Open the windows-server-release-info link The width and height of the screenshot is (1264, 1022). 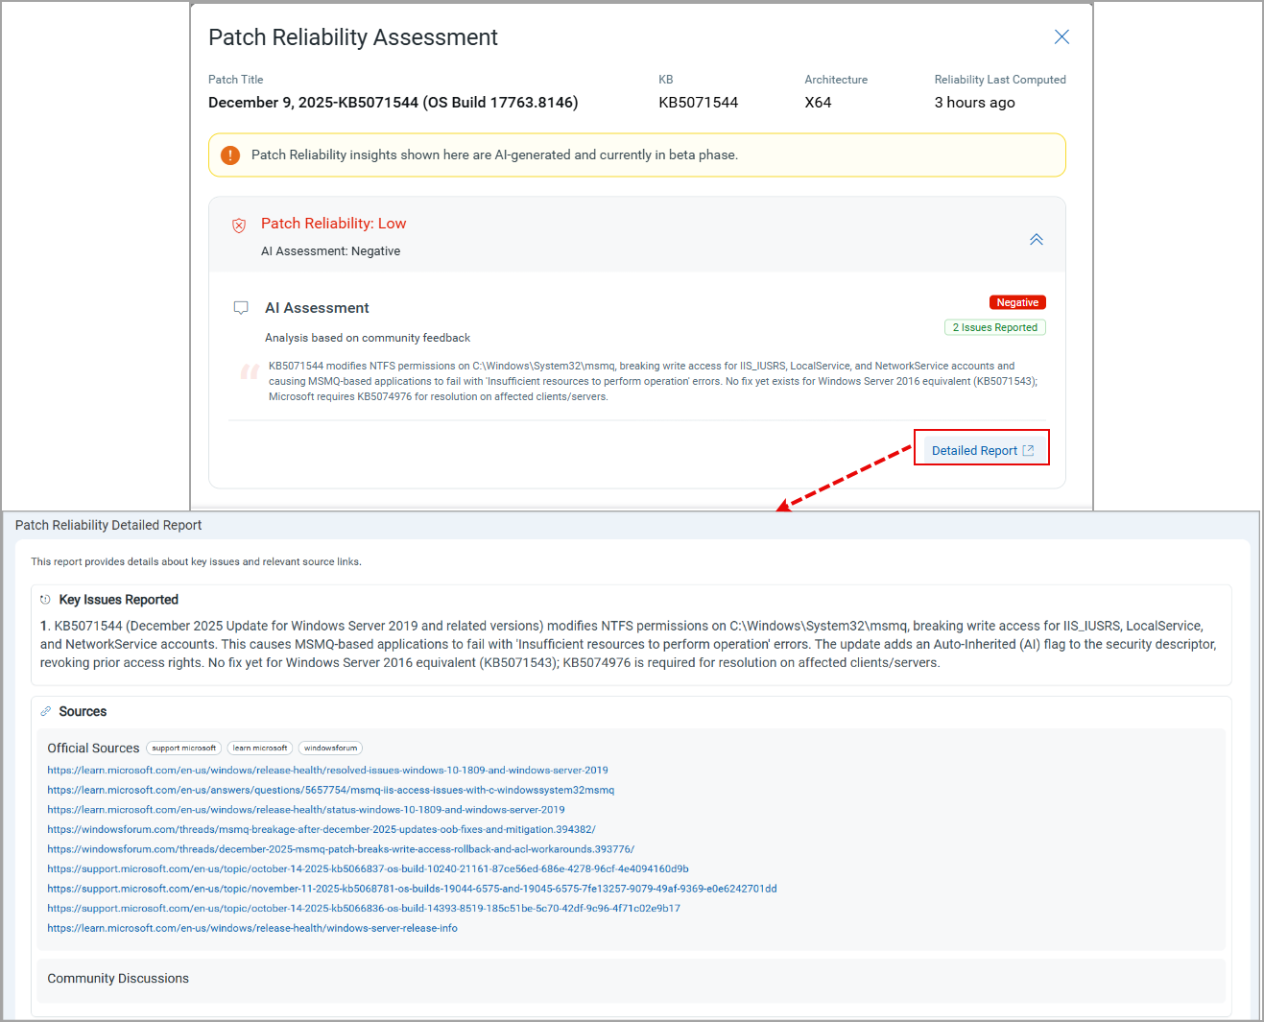coord(252,928)
